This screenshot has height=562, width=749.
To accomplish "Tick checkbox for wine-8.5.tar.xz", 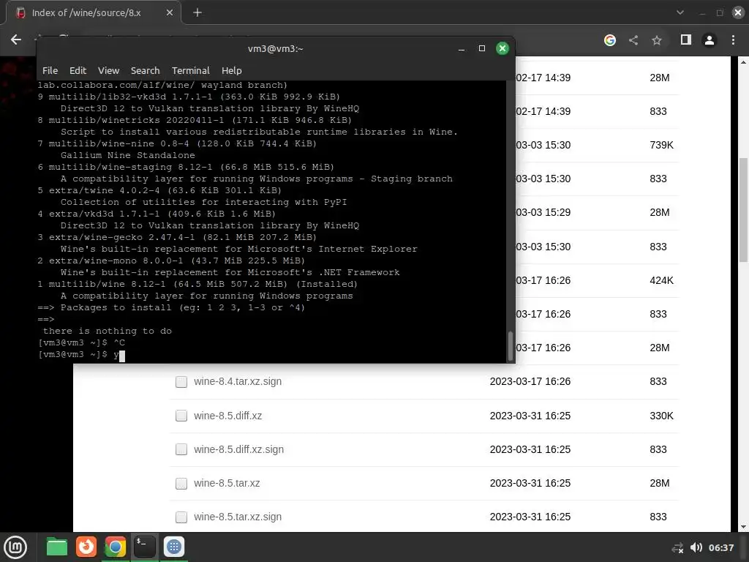I will tap(181, 484).
